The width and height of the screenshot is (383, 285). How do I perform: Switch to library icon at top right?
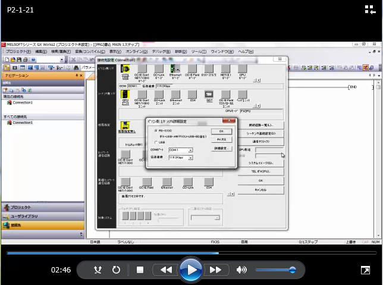[x=370, y=10]
